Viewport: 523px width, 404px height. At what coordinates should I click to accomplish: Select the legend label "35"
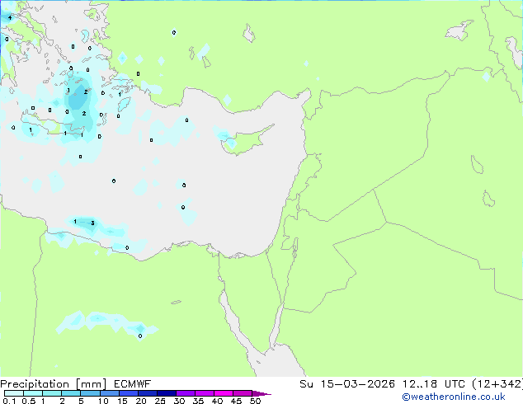[199, 401]
